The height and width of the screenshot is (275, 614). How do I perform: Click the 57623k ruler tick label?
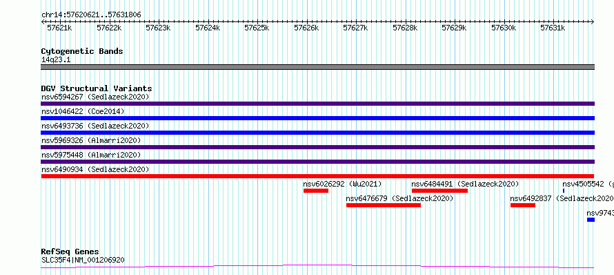click(158, 28)
